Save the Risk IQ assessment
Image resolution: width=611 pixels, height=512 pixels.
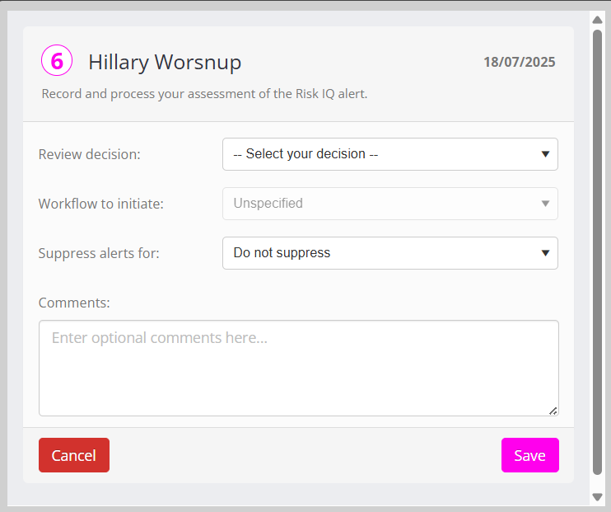coord(529,455)
